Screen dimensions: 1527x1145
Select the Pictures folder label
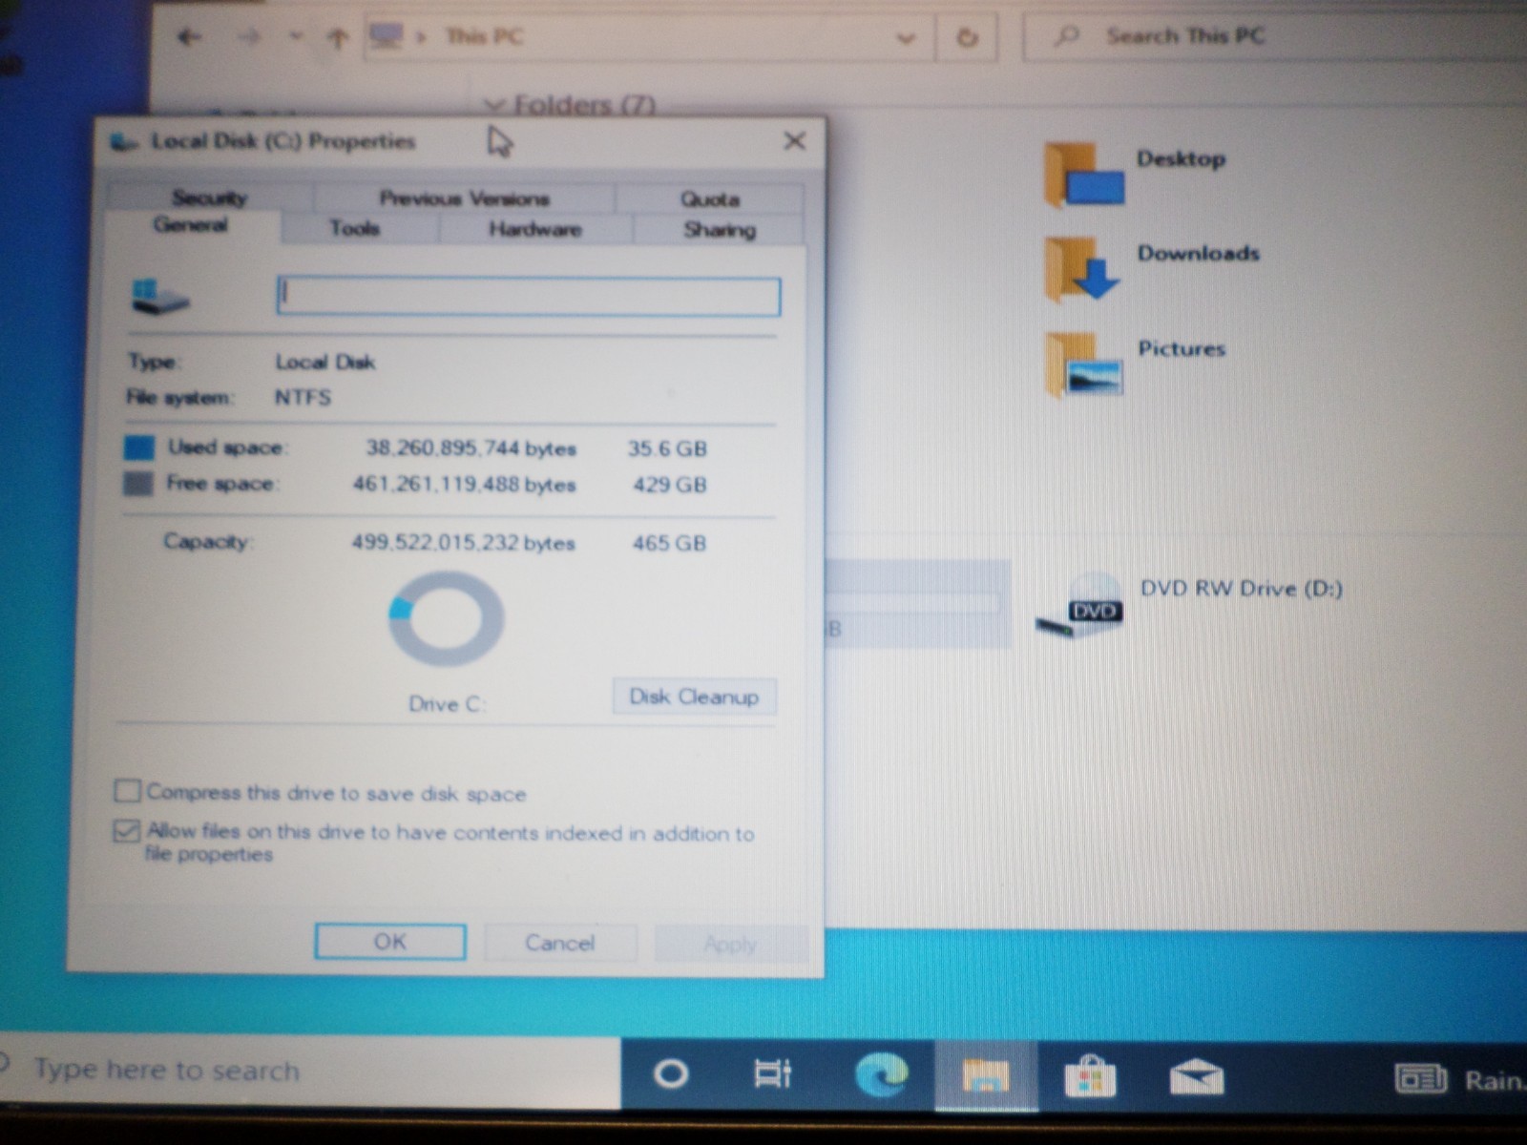[x=1181, y=348]
